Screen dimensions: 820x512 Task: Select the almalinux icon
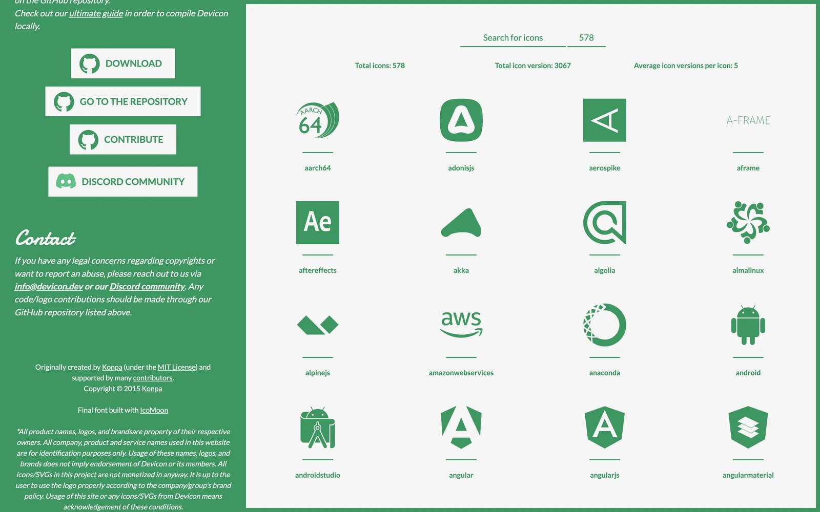[x=748, y=223]
